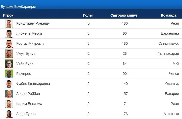
Task: Click Криштиану Роналду's player photo
Action: [9, 24]
